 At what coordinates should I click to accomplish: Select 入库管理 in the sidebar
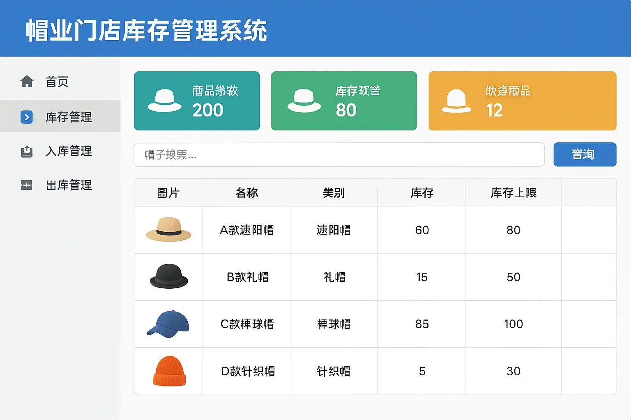[69, 151]
